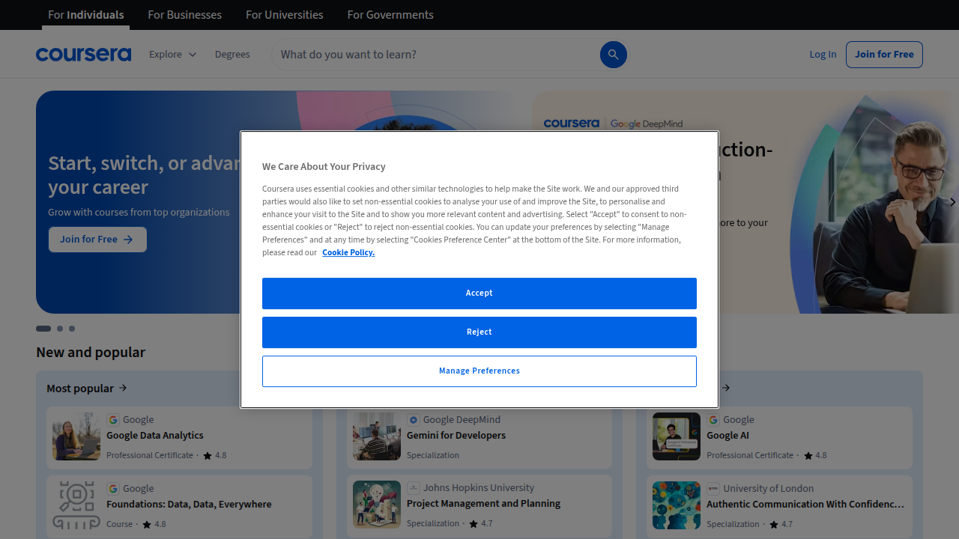Click the arrow next to Most popular

click(123, 388)
